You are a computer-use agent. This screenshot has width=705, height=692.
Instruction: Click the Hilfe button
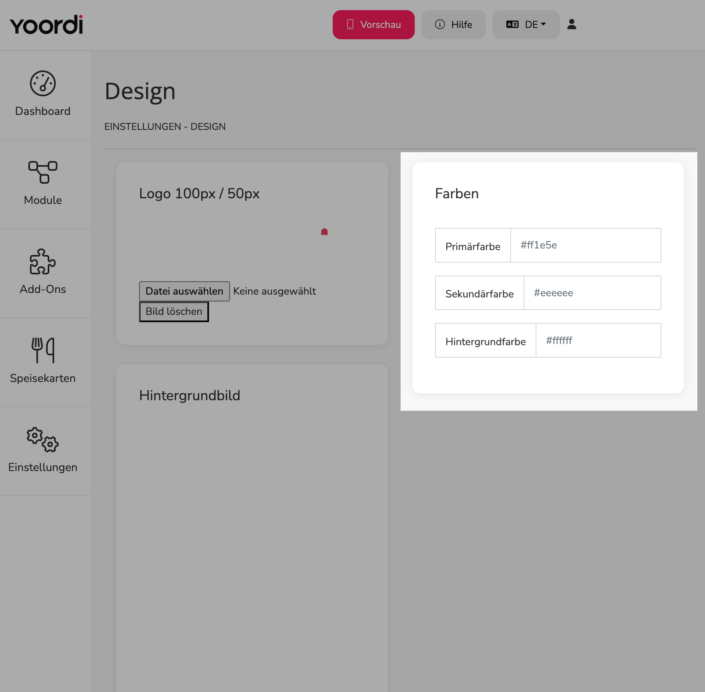point(454,25)
